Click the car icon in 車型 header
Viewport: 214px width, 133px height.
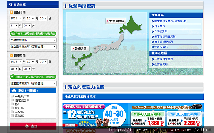point(14,91)
